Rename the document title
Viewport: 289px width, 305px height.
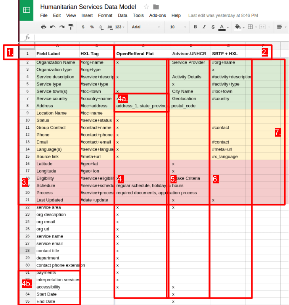(x=88, y=7)
